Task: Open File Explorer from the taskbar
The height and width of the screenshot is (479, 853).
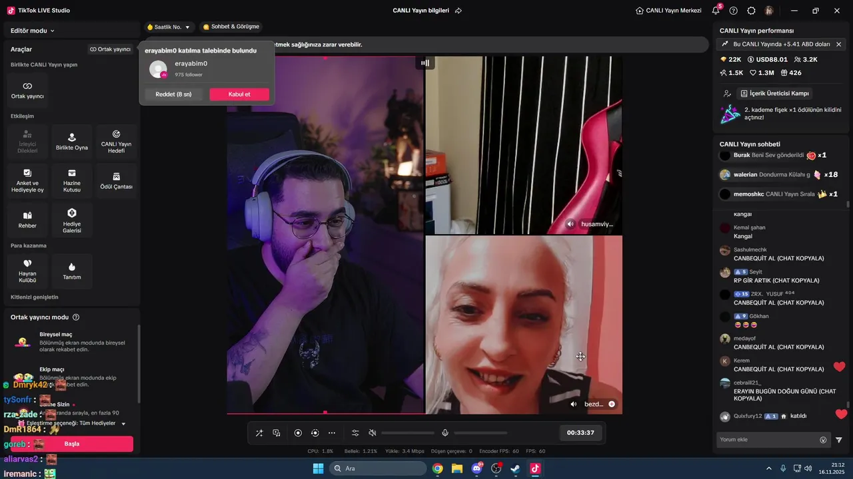Action: 456,468
